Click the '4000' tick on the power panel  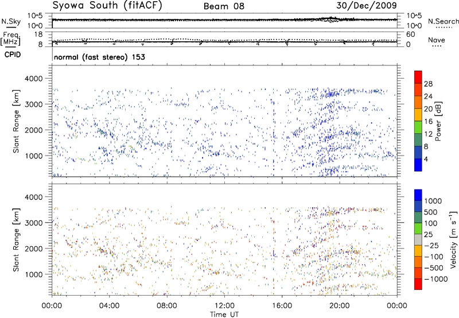tap(33, 79)
